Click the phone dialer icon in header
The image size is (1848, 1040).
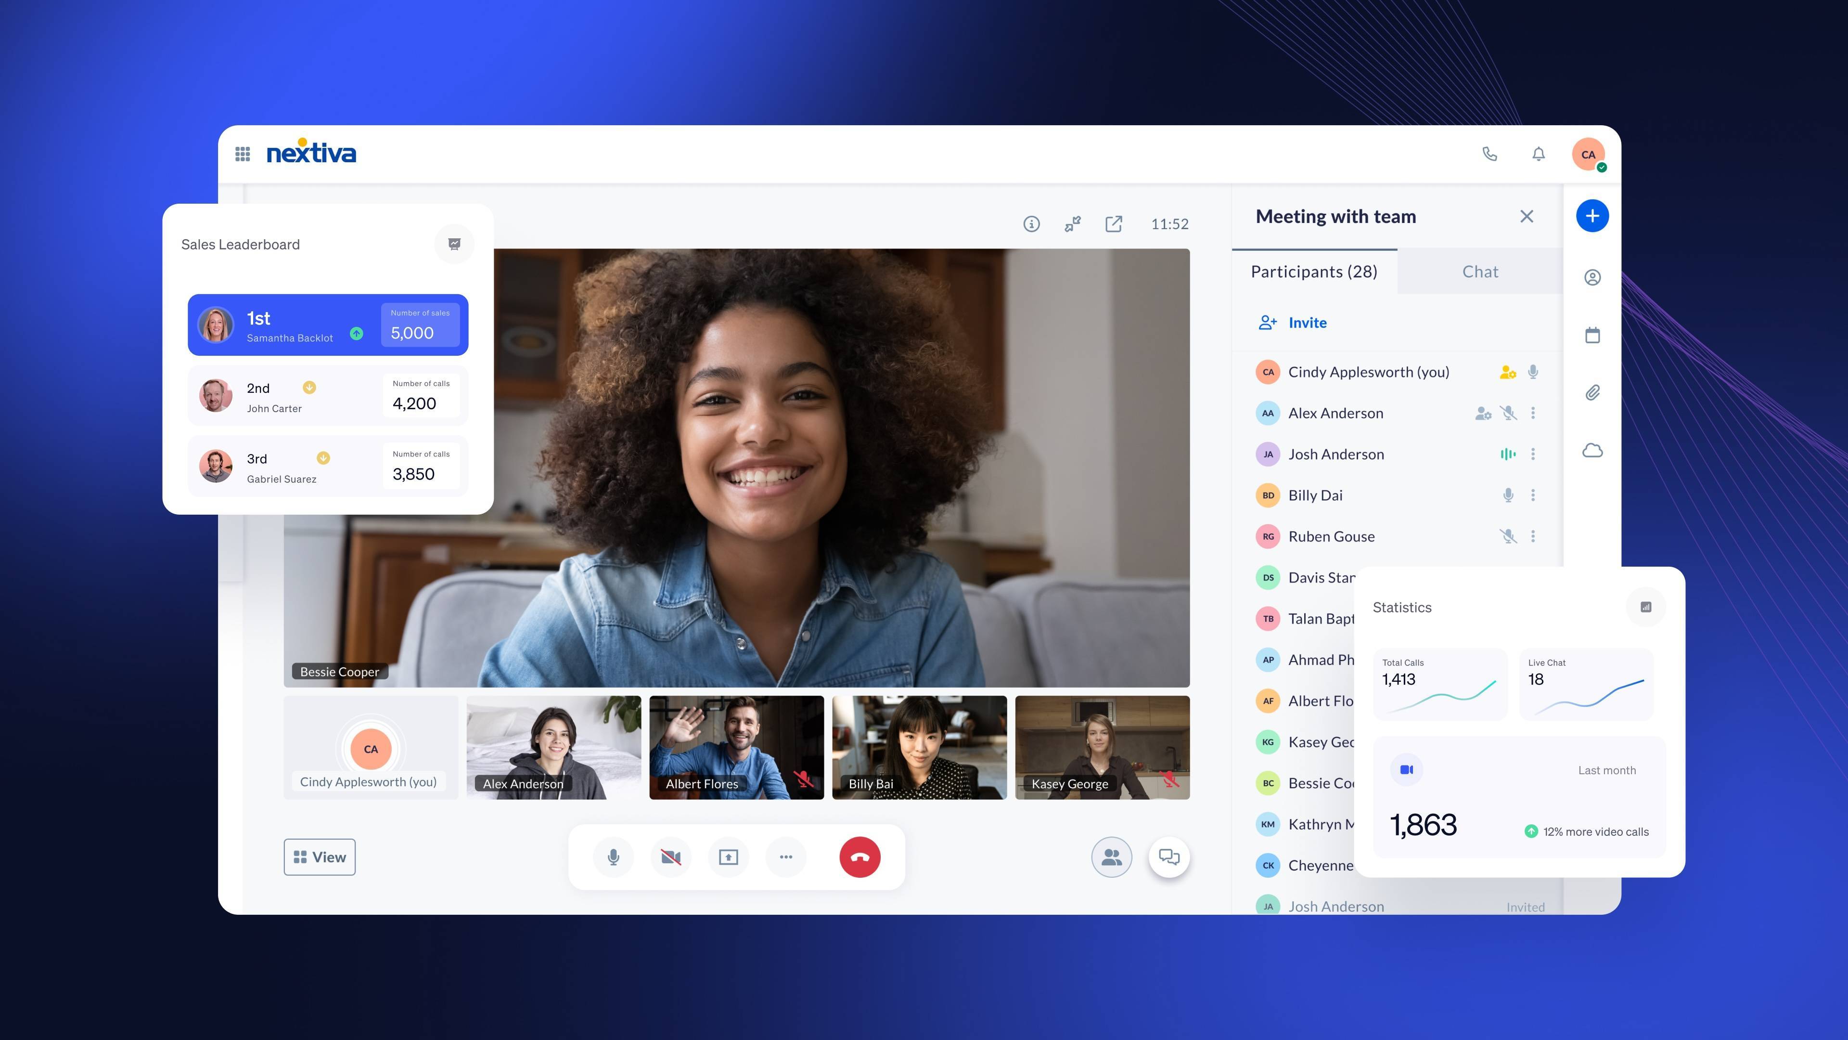[1489, 154]
